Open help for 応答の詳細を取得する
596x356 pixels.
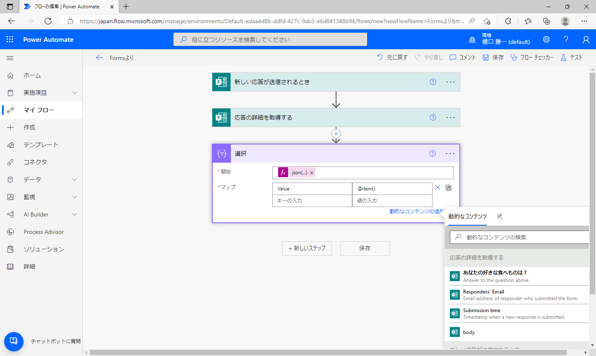[x=433, y=118]
